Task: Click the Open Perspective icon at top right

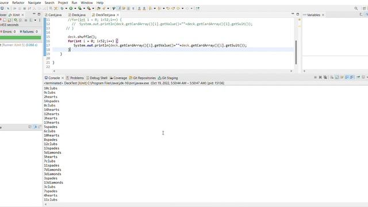Action: [364, 8]
